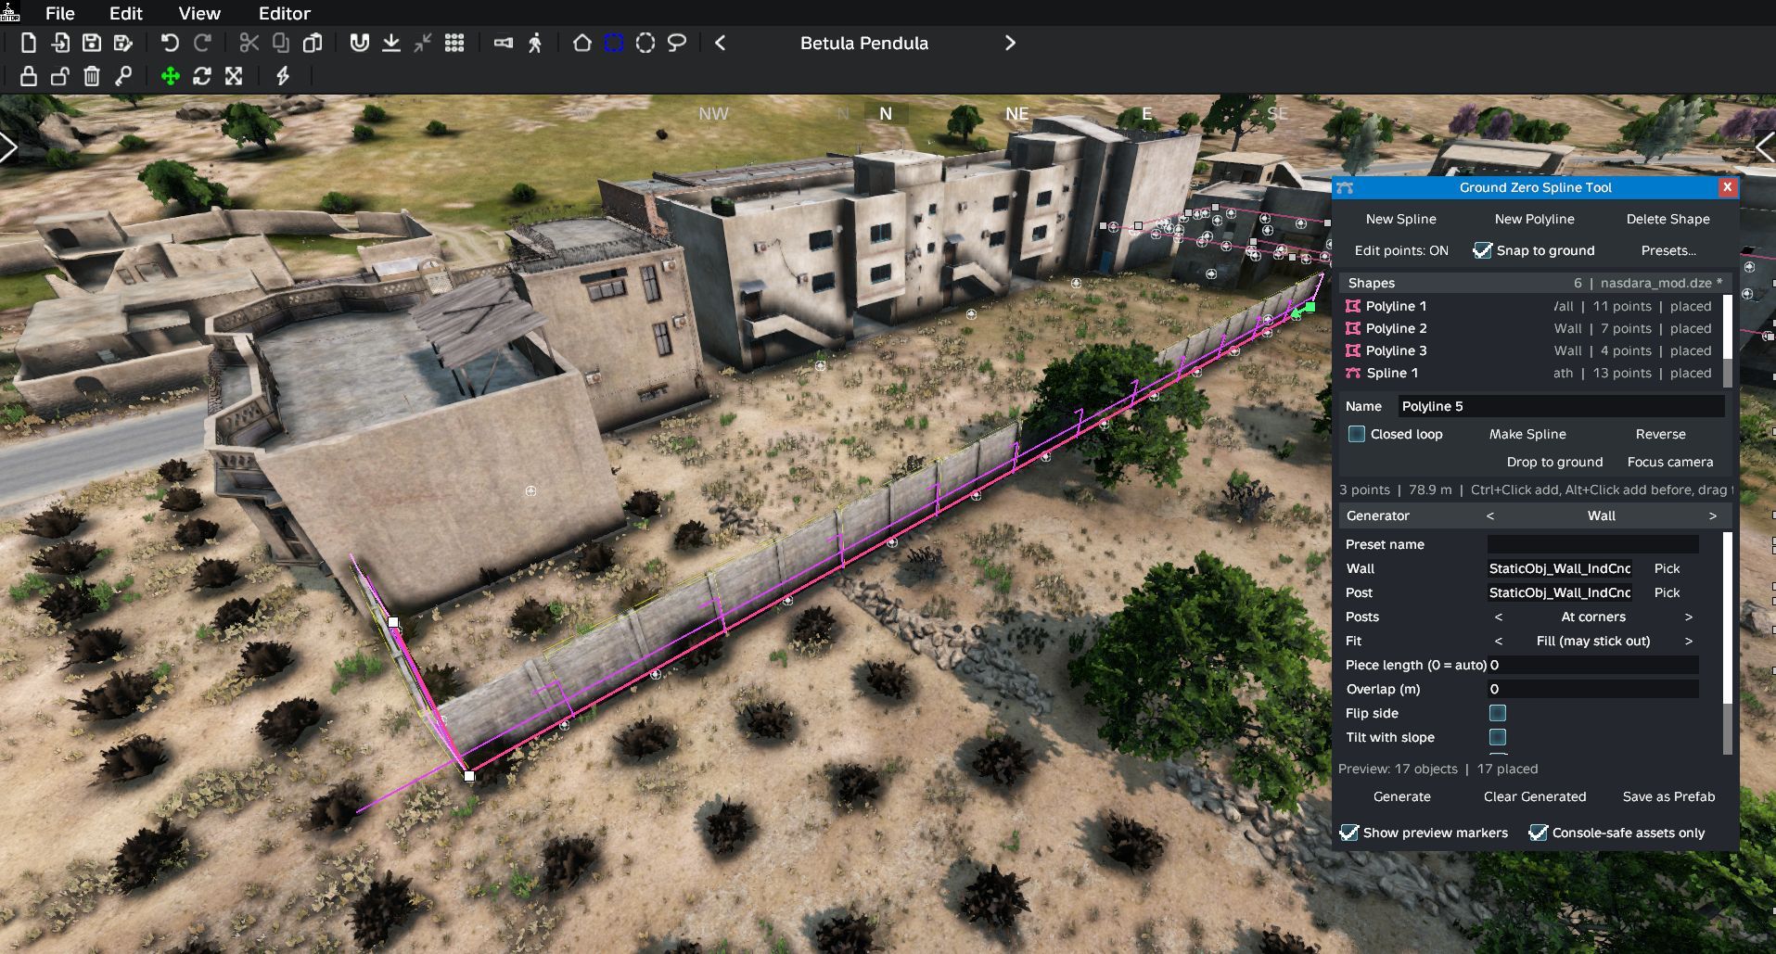The image size is (1776, 954).
Task: Cycle Posts option forward from At corners
Action: 1689,617
